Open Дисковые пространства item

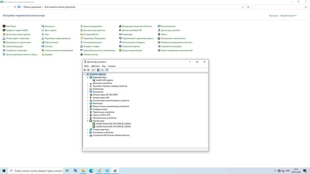(92, 30)
